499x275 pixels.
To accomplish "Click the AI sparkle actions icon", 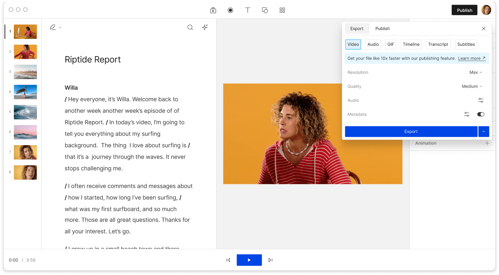I will click(205, 27).
